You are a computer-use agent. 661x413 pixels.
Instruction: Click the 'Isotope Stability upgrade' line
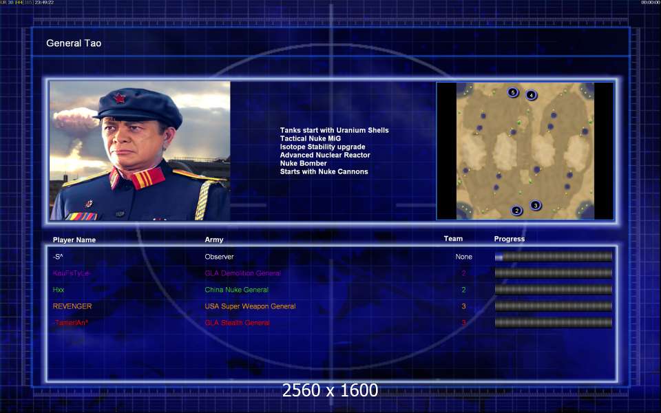click(322, 147)
